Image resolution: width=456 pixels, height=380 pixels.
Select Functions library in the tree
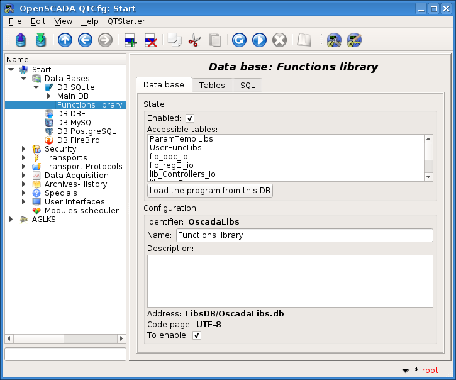pos(89,105)
